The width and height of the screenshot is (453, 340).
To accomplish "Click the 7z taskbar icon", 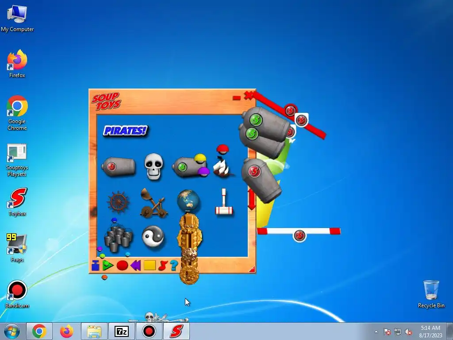I will pyautogui.click(x=122, y=331).
